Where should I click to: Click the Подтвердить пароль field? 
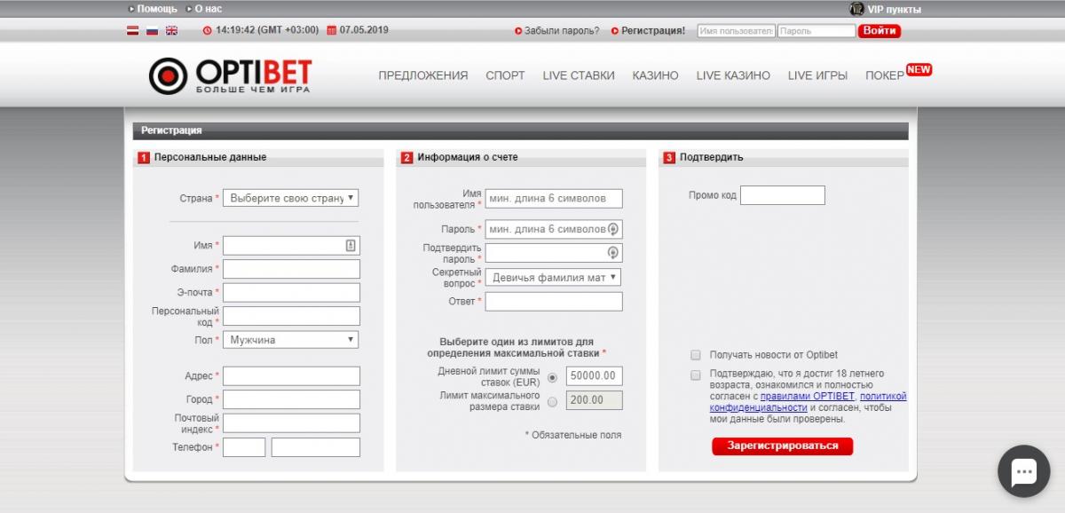554,253
